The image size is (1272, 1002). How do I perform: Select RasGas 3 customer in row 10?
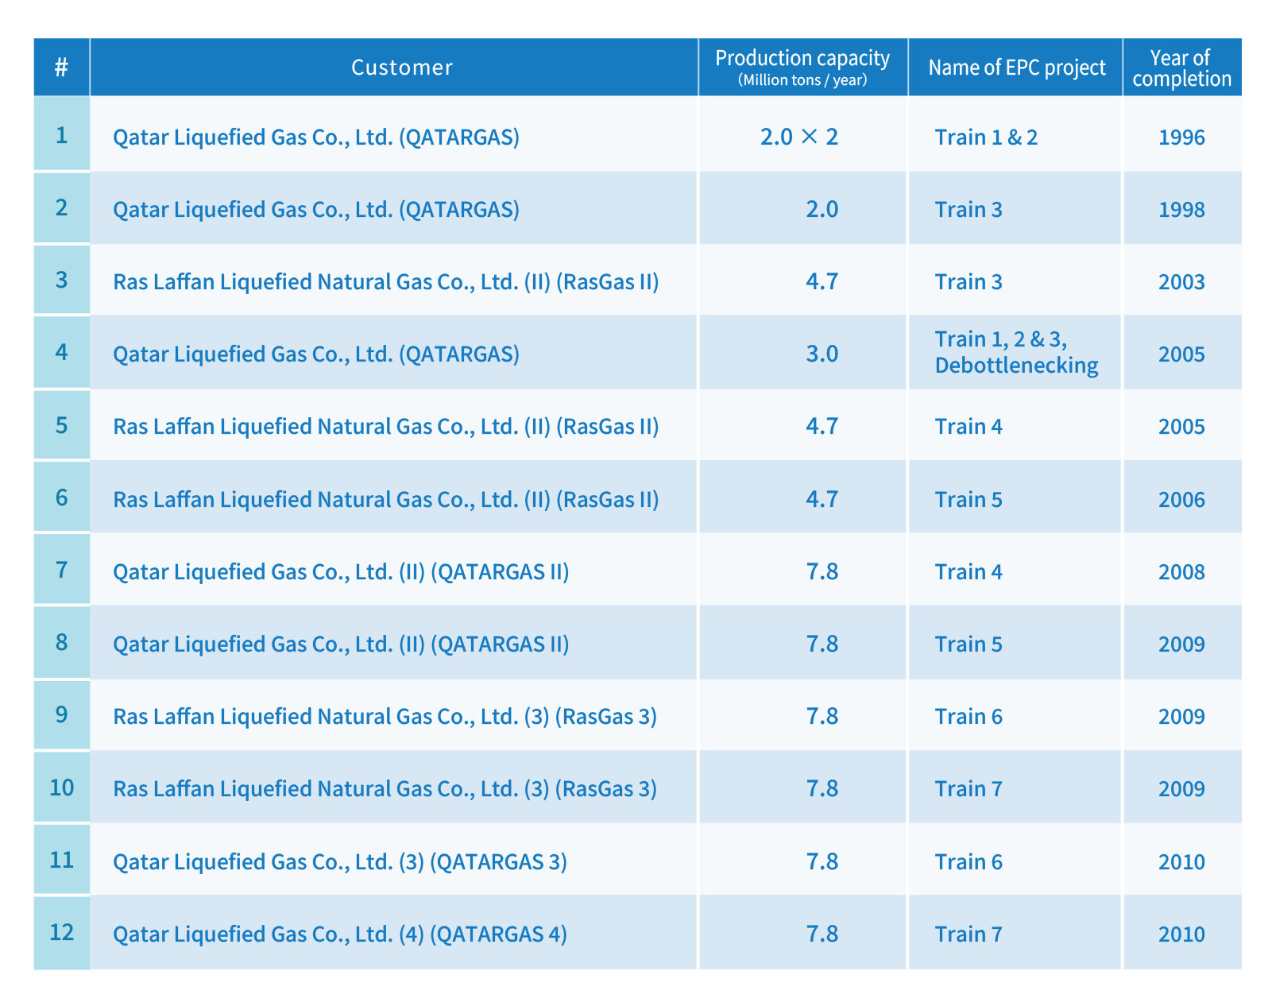click(385, 789)
